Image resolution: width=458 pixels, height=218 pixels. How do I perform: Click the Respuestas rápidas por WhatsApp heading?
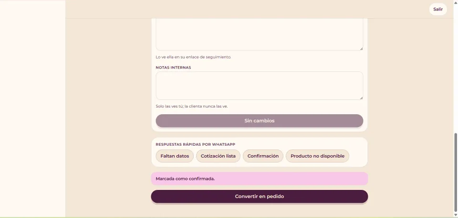point(196,144)
